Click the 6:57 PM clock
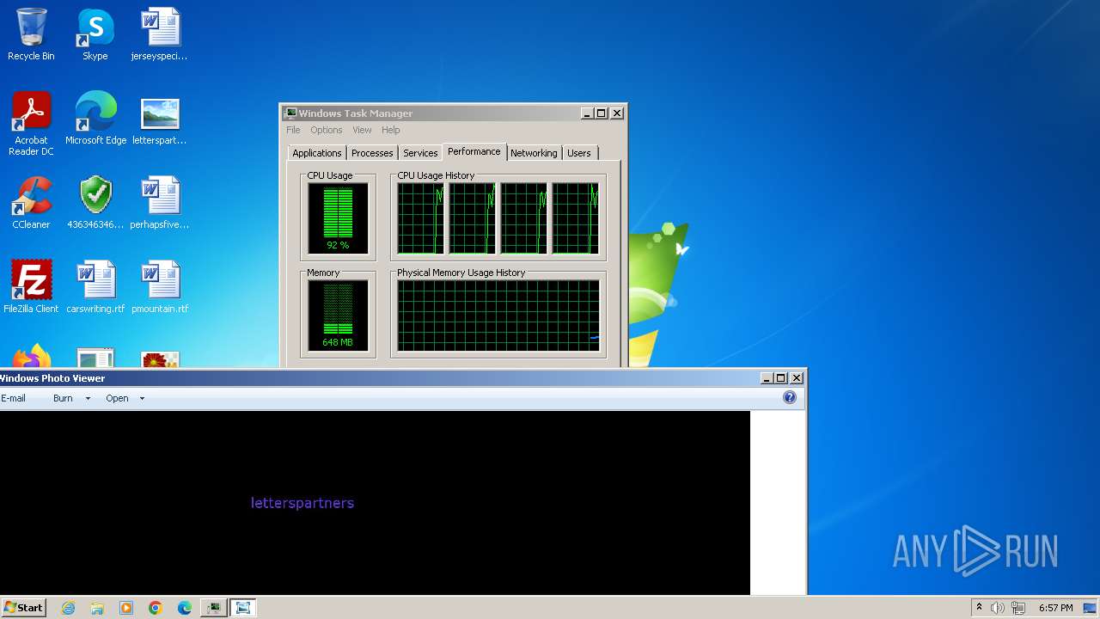 point(1055,608)
